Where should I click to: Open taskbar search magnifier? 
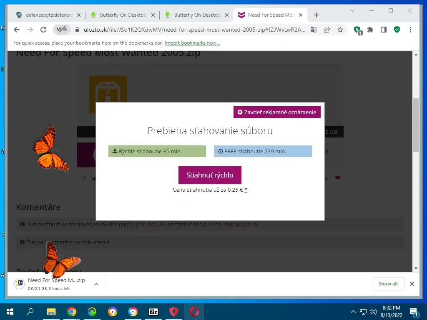30,312
